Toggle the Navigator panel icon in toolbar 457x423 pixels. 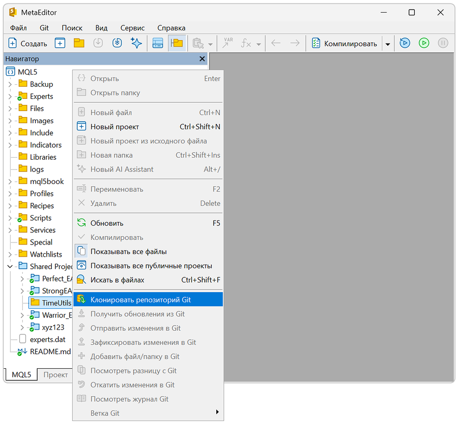click(x=177, y=44)
